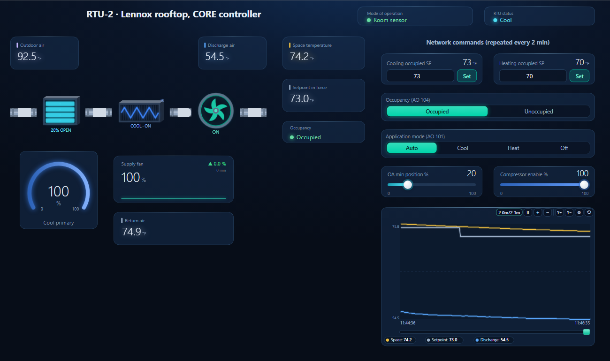Toggle the Discharge series legend chip

pyautogui.click(x=494, y=340)
